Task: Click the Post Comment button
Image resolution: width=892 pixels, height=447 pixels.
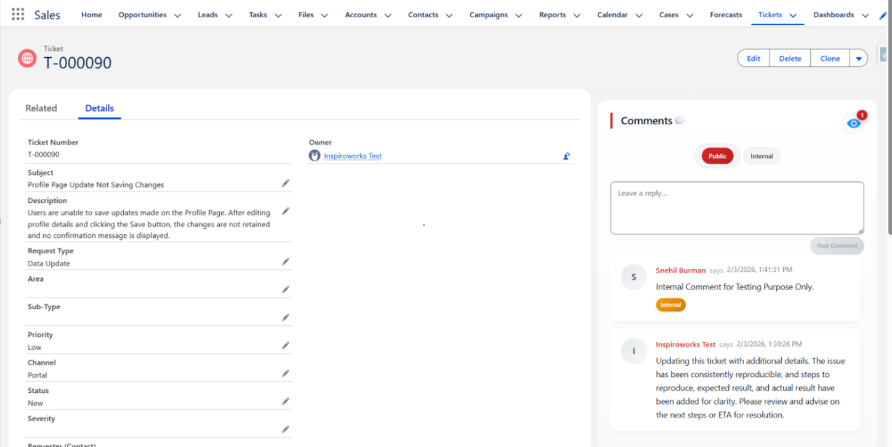Action: coord(837,245)
